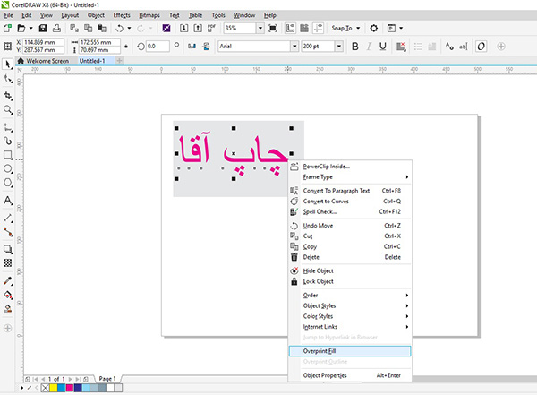Click the New document icon
Screen dimensions: 537x395
[7, 28]
